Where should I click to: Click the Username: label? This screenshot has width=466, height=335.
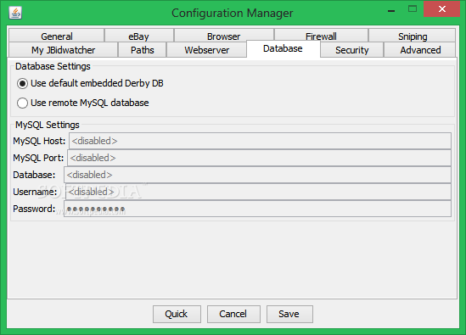(35, 192)
